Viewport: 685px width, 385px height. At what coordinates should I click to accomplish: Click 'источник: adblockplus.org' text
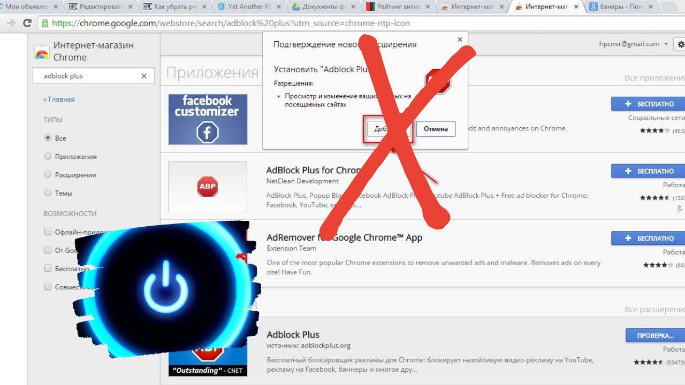coord(308,345)
